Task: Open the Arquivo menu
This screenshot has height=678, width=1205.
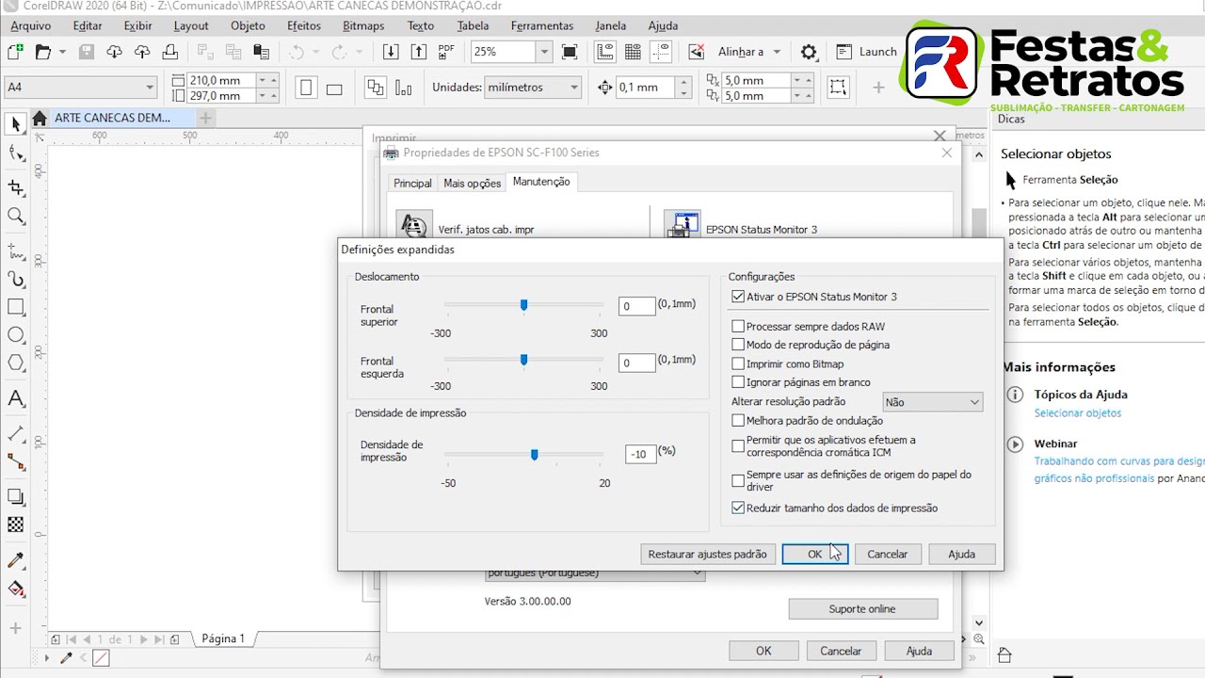Action: pyautogui.click(x=31, y=25)
